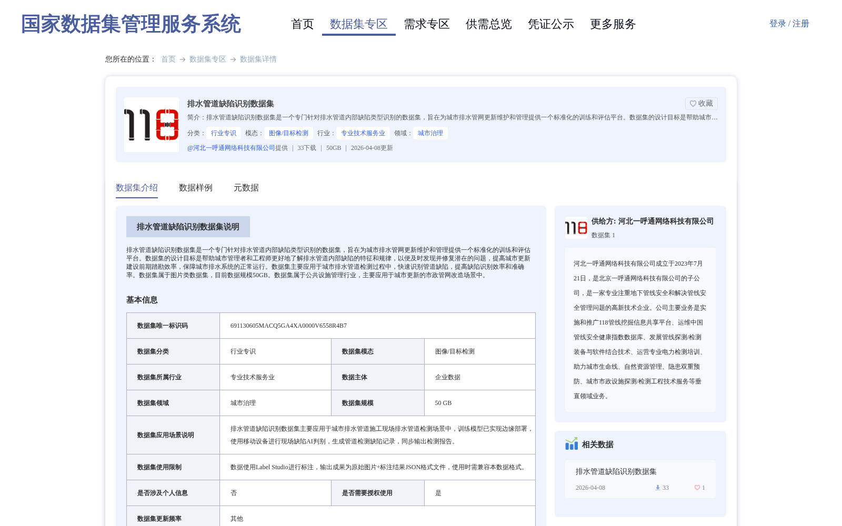Click the 城市治理 domain tag
Viewport: 842px width, 526px height.
pos(430,133)
